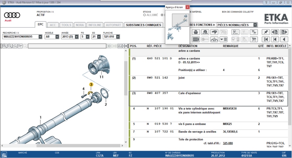Click the help question mark in the title bar
Image resolution: width=292 pixels, height=158 pixels.
(x=266, y=2)
